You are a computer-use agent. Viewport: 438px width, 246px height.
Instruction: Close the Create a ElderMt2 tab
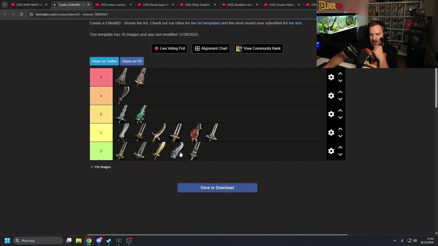(88, 5)
